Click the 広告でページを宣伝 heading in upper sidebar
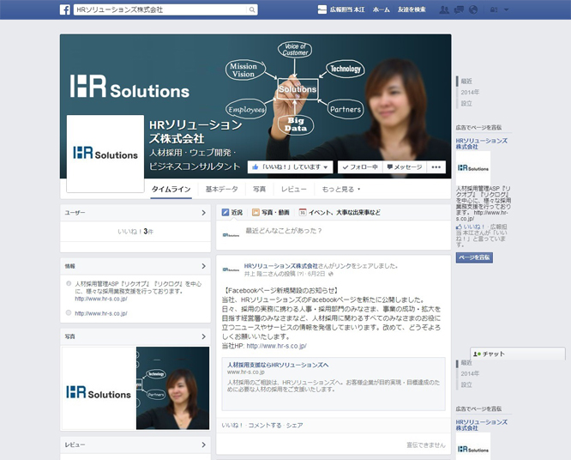Screen dimensions: 571x460 click(478, 127)
